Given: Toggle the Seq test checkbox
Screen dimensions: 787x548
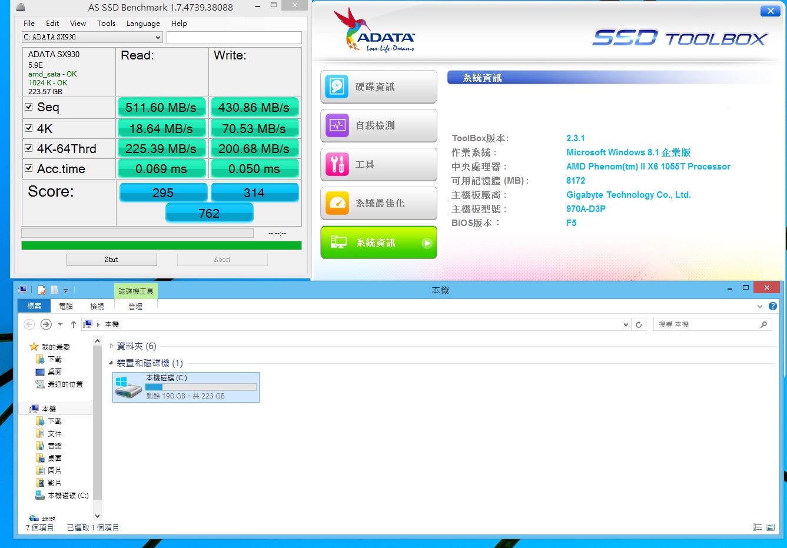Looking at the screenshot, I should pyautogui.click(x=29, y=107).
